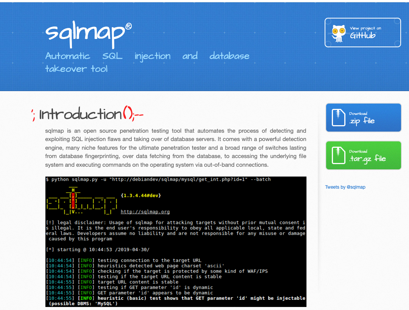The height and width of the screenshot is (310, 409).
Task: Click 'heuristics detected web page charset' line
Action: pyautogui.click(x=135, y=266)
